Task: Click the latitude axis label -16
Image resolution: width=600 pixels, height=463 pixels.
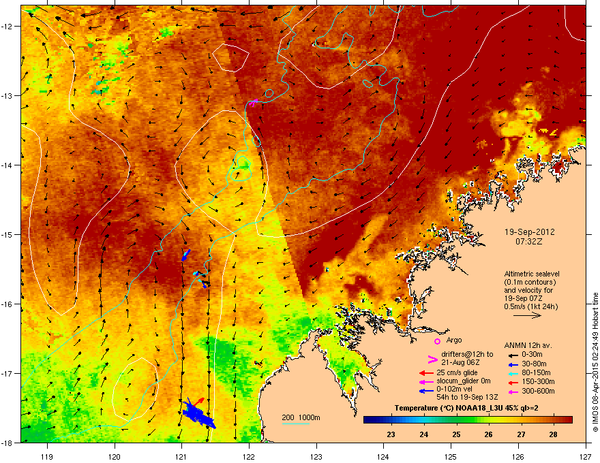Action: (7, 304)
